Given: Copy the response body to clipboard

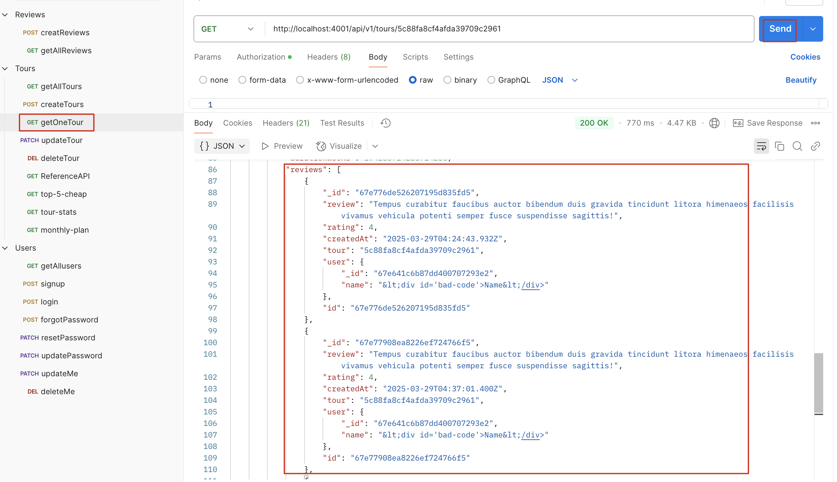Looking at the screenshot, I should [779, 146].
